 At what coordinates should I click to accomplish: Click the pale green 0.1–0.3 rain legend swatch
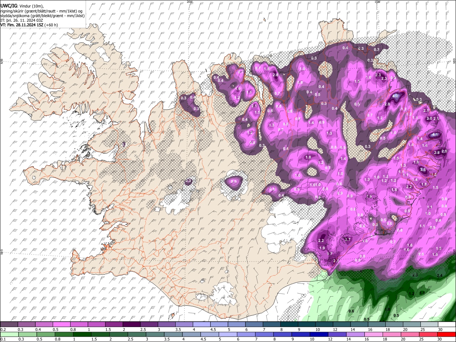point(9,334)
